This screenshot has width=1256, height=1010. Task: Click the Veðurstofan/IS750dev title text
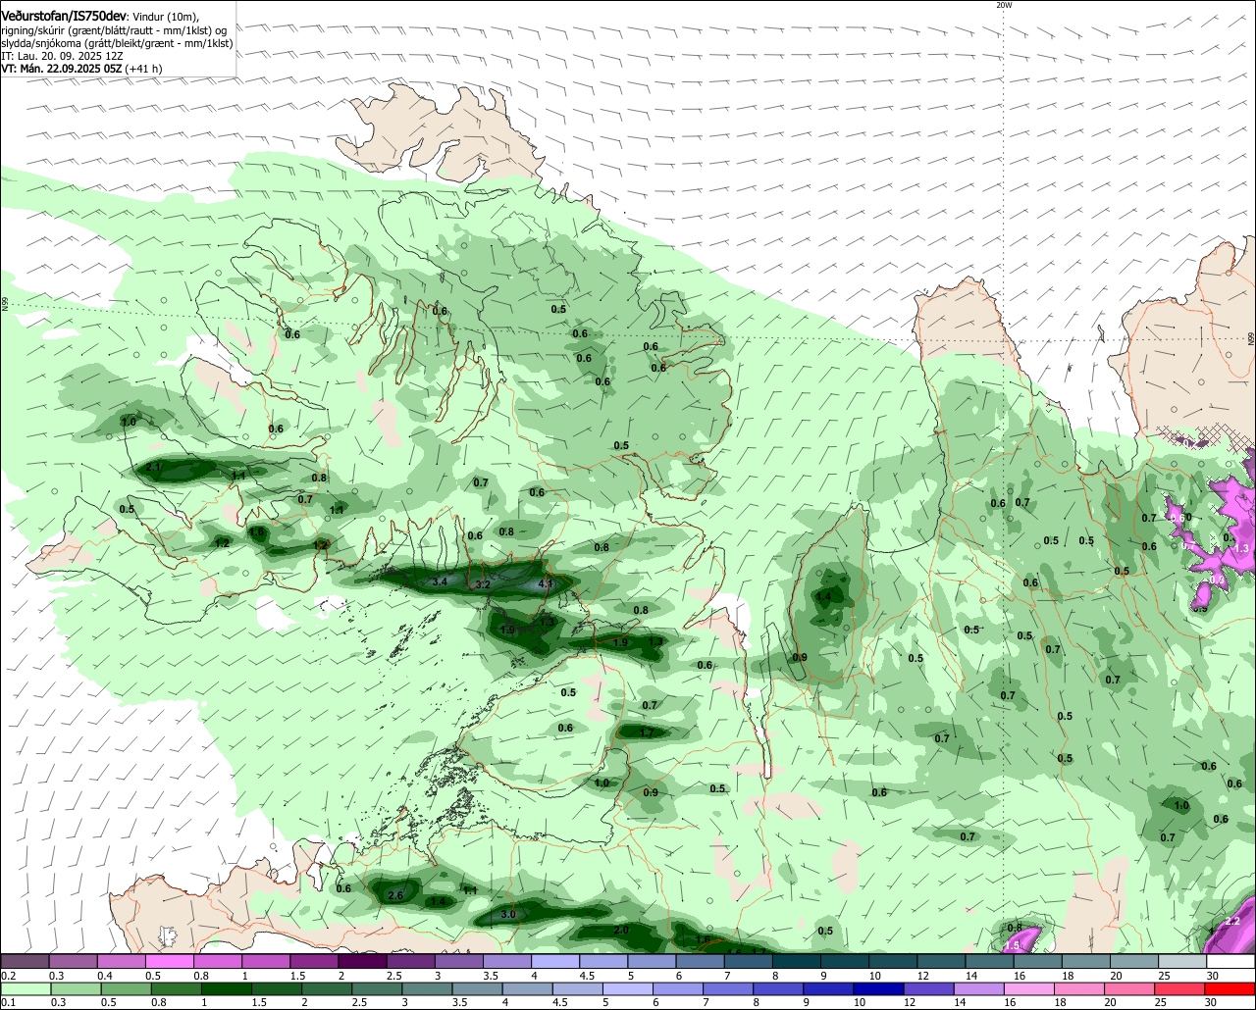[x=64, y=17]
